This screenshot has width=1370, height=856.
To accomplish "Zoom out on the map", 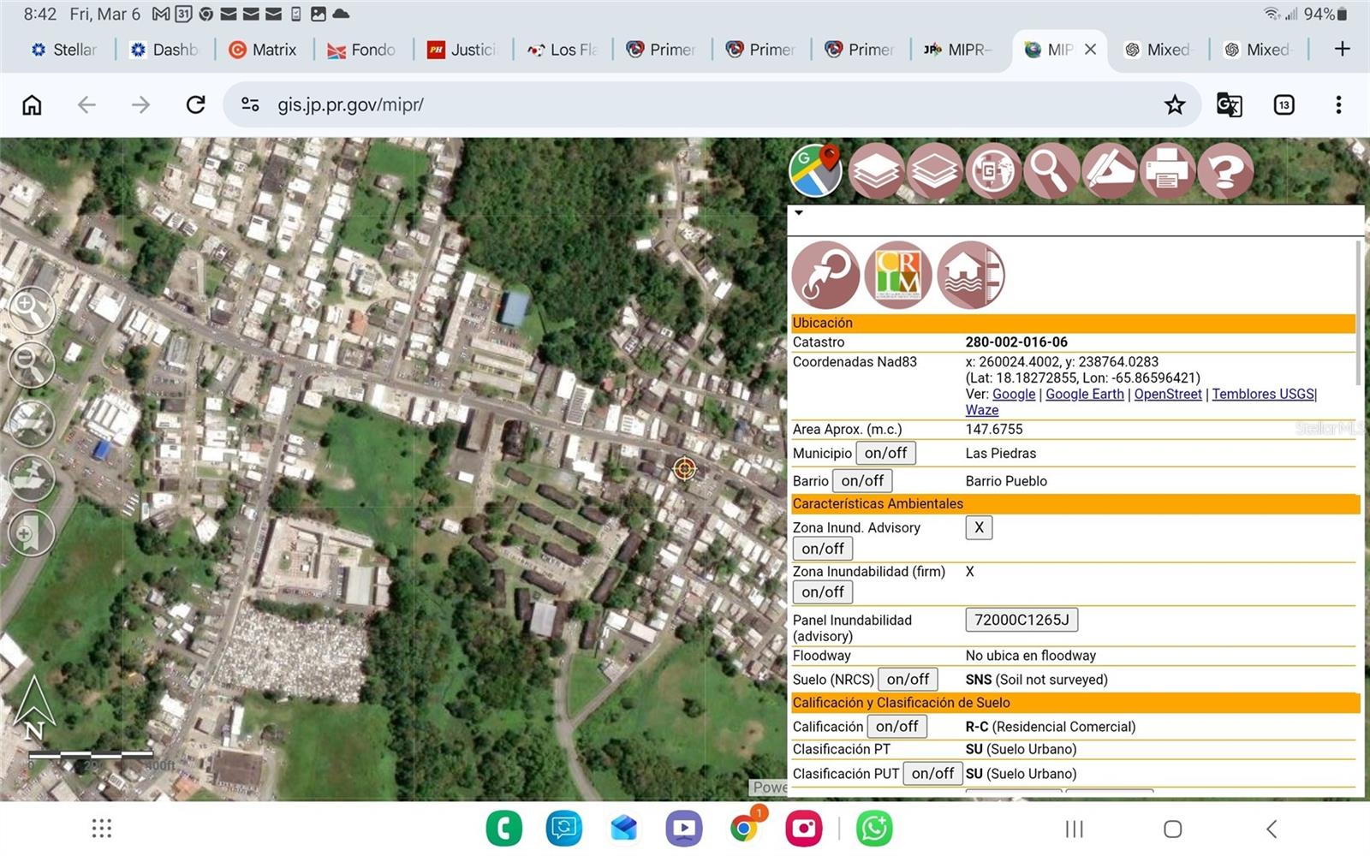I will (x=31, y=366).
